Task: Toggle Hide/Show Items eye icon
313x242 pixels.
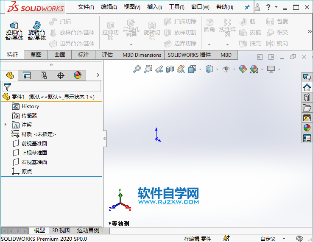Action: pos(226,69)
